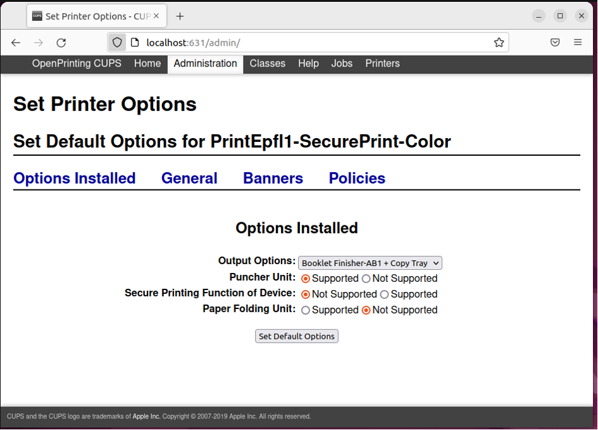Reload the page with refresh icon
The height and width of the screenshot is (430, 598).
pos(61,42)
